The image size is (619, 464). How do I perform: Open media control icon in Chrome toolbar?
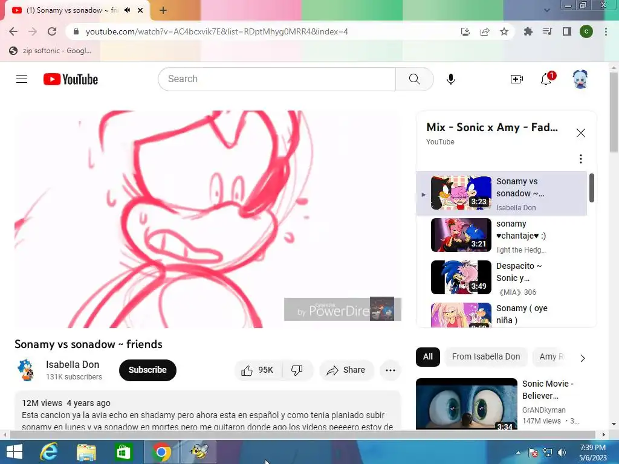tap(547, 31)
